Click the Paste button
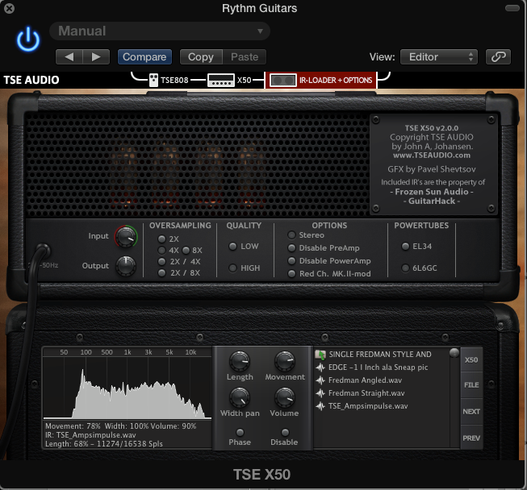Image resolution: width=527 pixels, height=490 pixels. (x=245, y=56)
